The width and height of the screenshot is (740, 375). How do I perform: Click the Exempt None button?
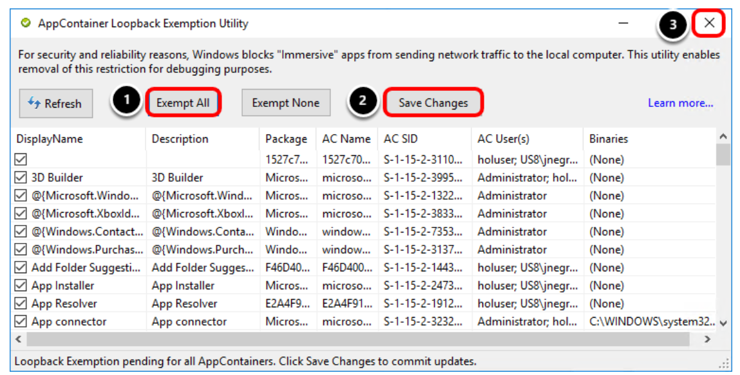285,102
